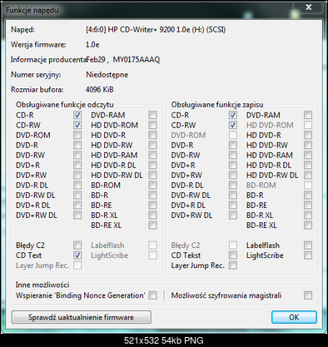Toggle HD DVD-RW DL checkbox in read functions
328x347 pixels.
pos(152,175)
